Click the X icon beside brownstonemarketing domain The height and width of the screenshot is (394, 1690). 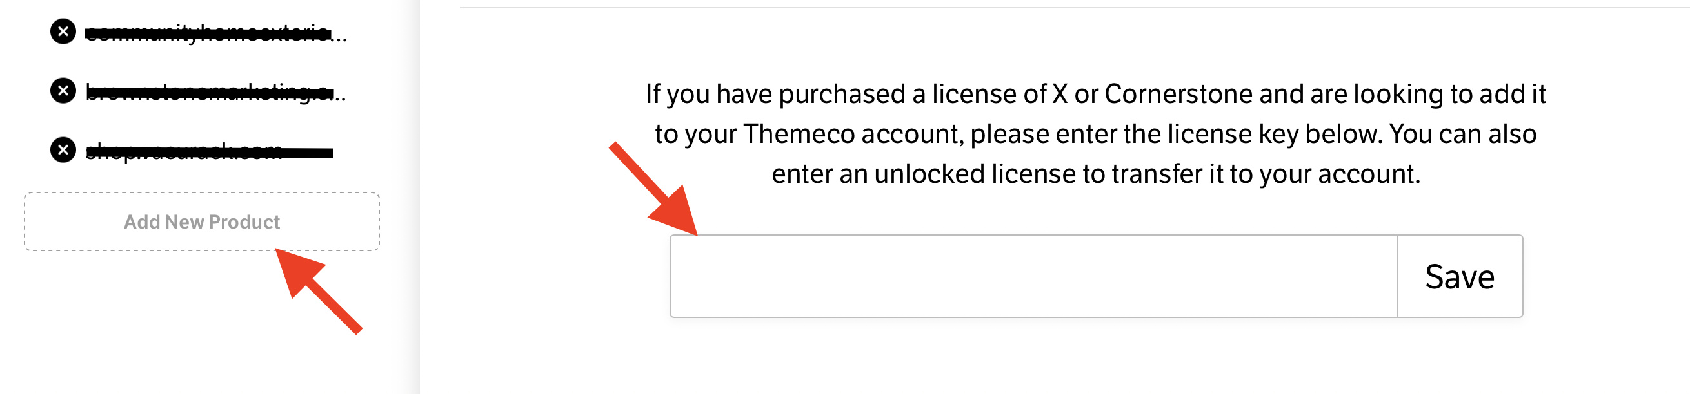63,90
